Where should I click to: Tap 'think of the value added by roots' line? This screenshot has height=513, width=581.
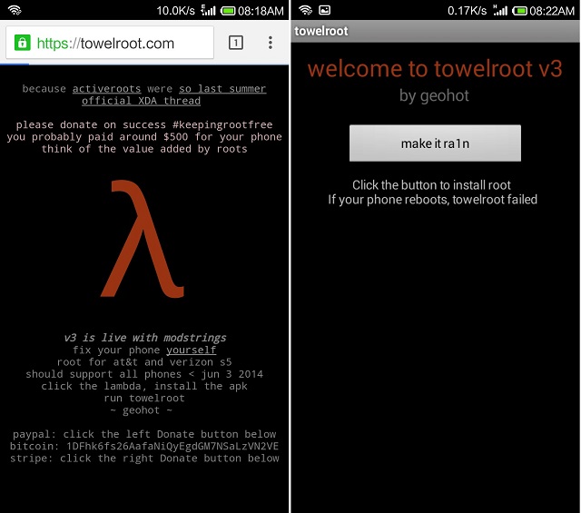click(x=144, y=149)
